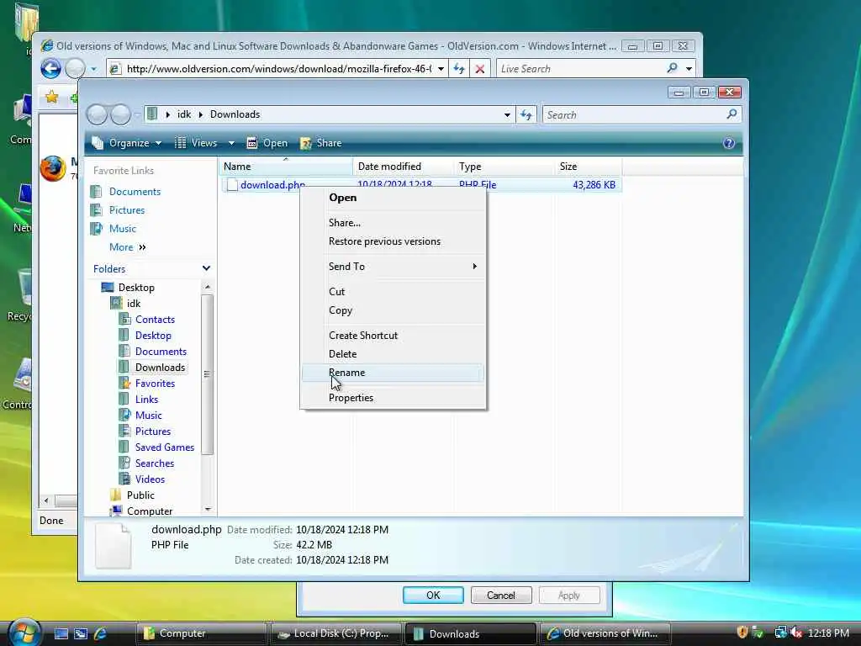Click folder tree scrollbar up arrow
The image size is (861, 646).
(x=208, y=287)
